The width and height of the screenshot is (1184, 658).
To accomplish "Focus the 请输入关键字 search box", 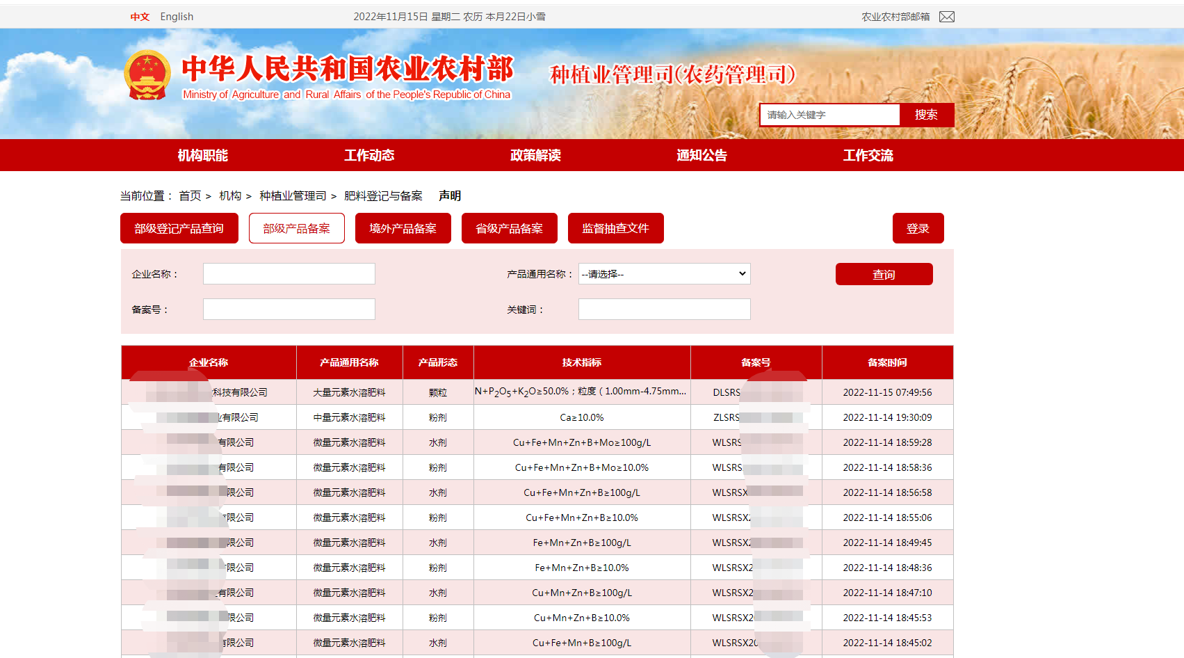I will (830, 115).
